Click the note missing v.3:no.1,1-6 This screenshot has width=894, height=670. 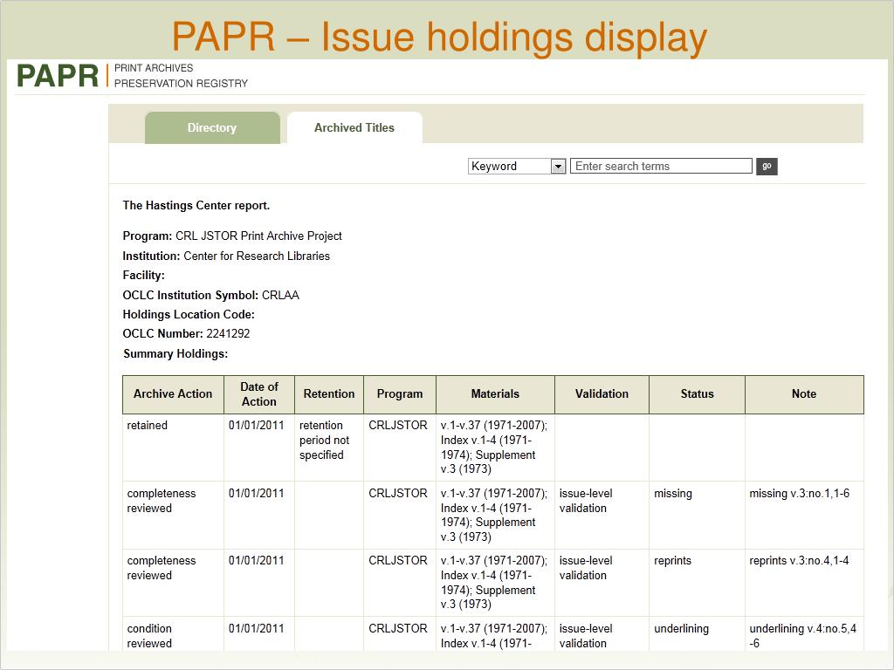pyautogui.click(x=800, y=494)
